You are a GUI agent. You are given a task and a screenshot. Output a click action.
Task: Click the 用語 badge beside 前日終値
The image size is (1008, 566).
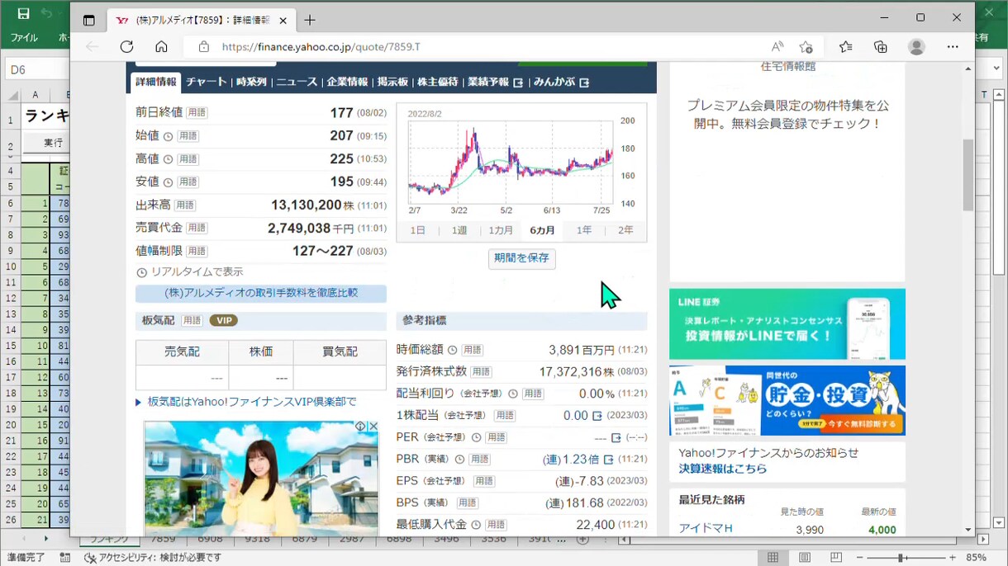[x=197, y=113]
